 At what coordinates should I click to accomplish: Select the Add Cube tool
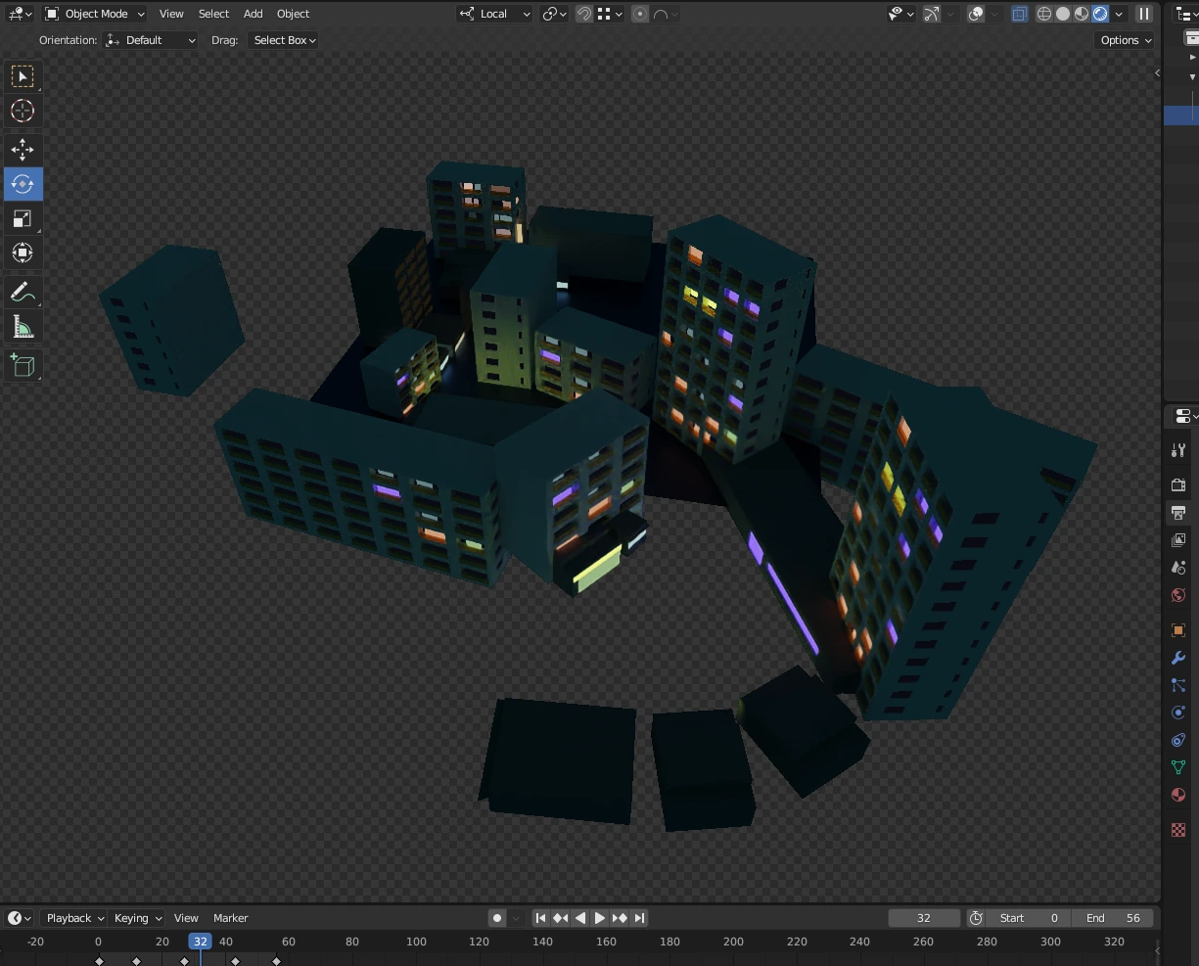click(23, 366)
